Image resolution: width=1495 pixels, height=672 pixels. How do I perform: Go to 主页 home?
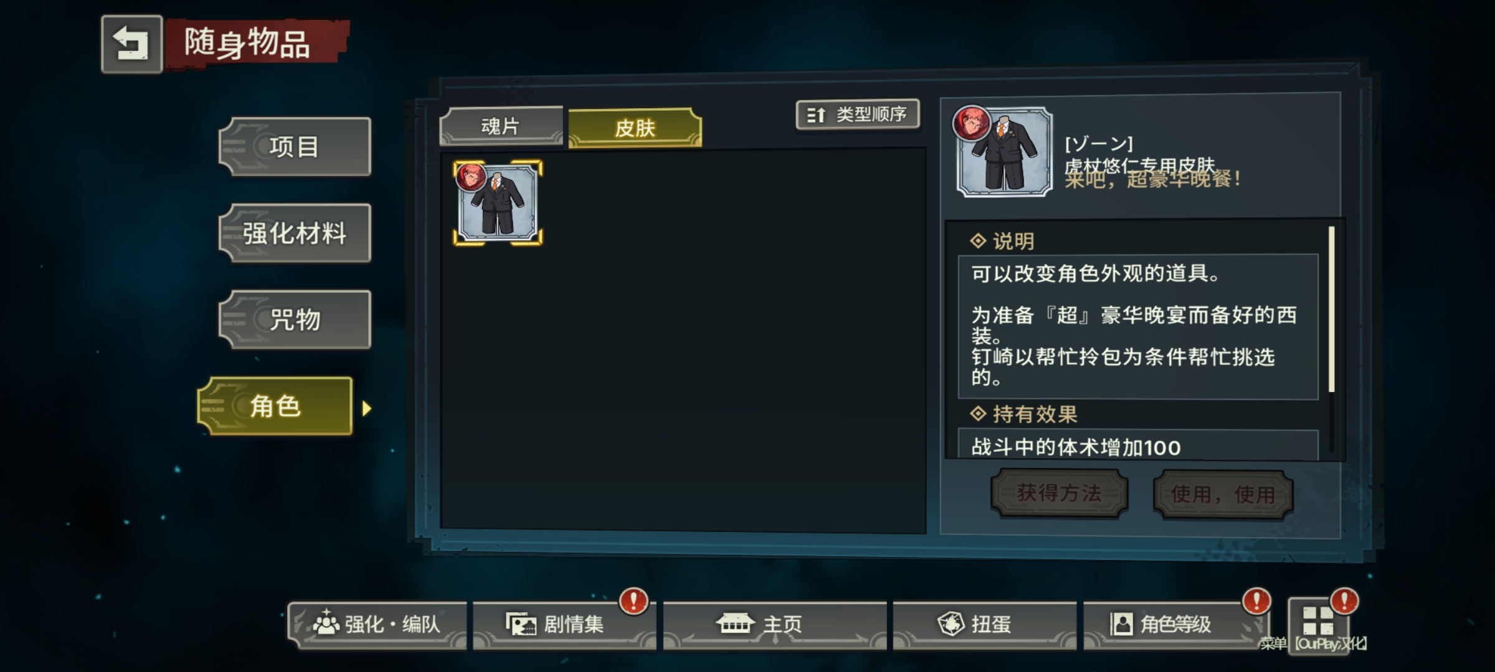coord(774,624)
